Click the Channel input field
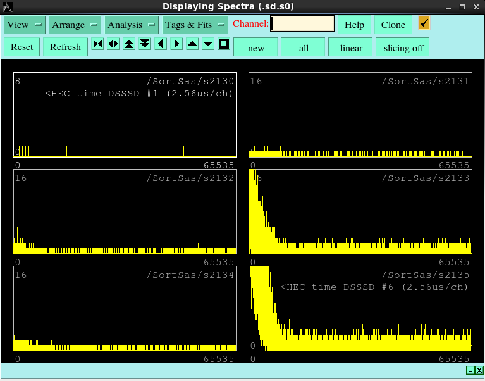Viewport: 485px width, 381px height. click(303, 24)
